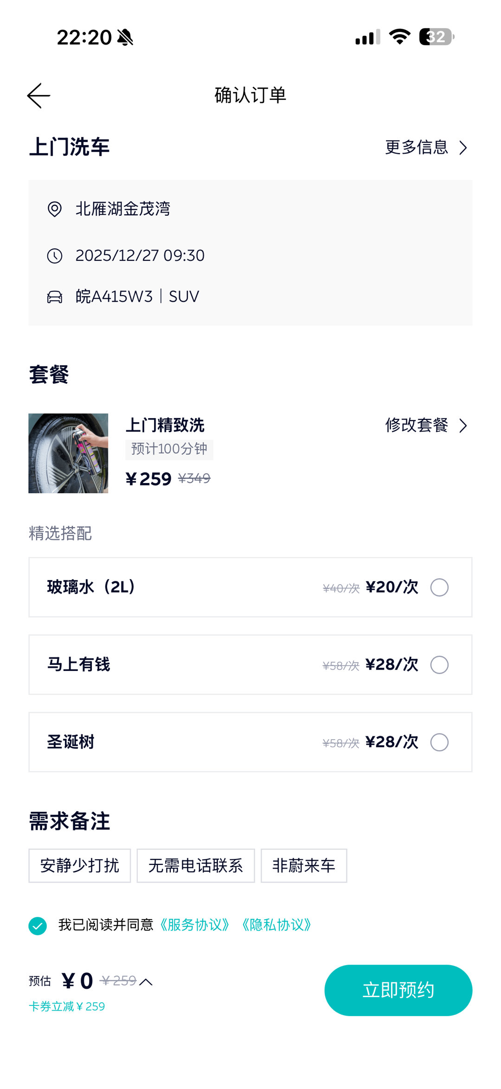Uncheck the agreement checkbox
Image resolution: width=501 pixels, height=1089 pixels.
tap(38, 926)
